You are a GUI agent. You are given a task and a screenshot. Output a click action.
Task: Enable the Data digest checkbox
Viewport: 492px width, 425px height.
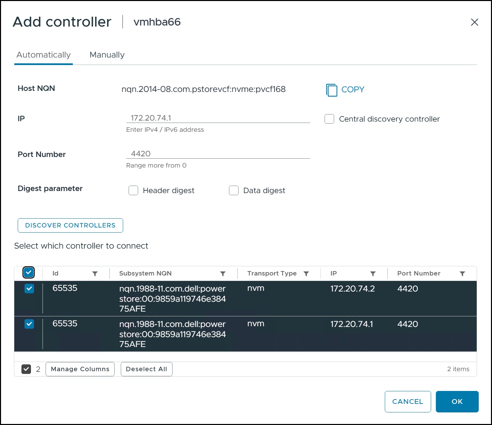click(x=234, y=190)
